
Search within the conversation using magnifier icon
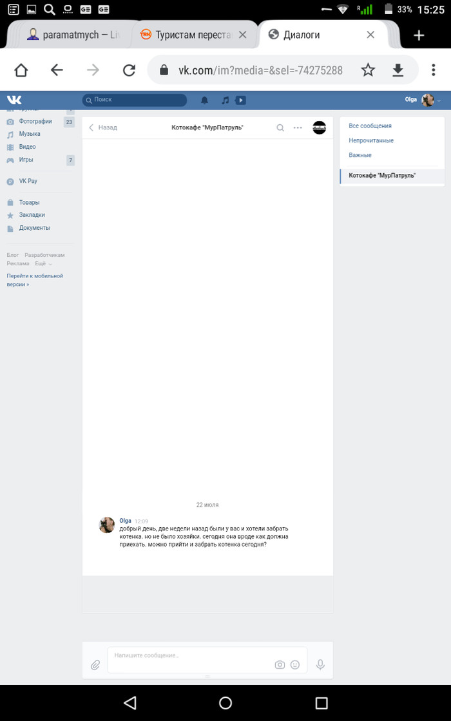tap(280, 128)
